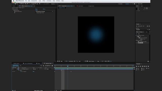Switch to the Render Queue tab

(x=16, y=63)
